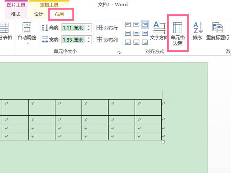231x173 pixels.
Task: Select the 图片工具 contextual tab header
Action: coord(16,5)
